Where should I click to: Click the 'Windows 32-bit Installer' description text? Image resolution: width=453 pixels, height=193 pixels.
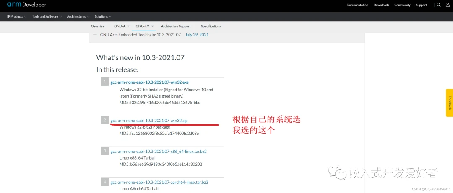point(166,93)
